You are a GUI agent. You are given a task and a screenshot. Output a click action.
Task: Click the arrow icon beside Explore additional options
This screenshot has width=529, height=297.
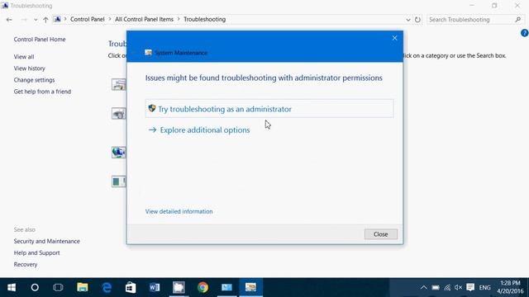pos(152,130)
